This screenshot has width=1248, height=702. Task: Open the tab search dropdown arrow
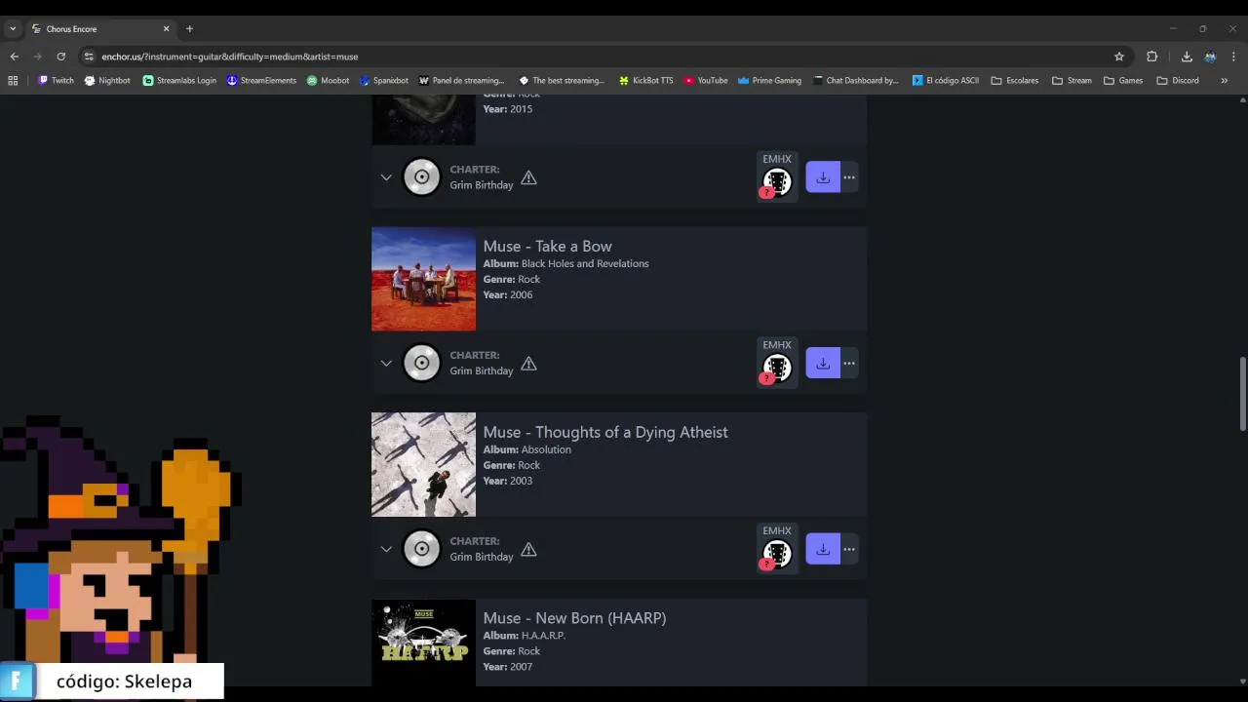(12, 29)
